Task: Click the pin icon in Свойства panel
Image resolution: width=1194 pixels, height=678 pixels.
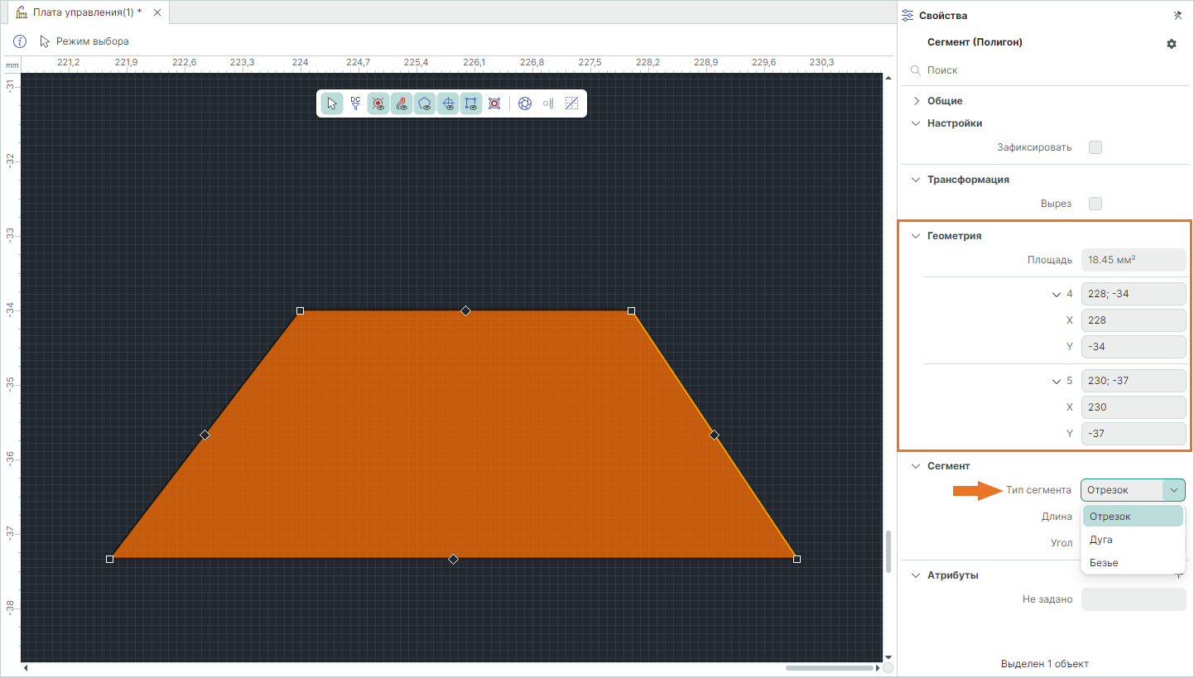Action: point(1177,16)
